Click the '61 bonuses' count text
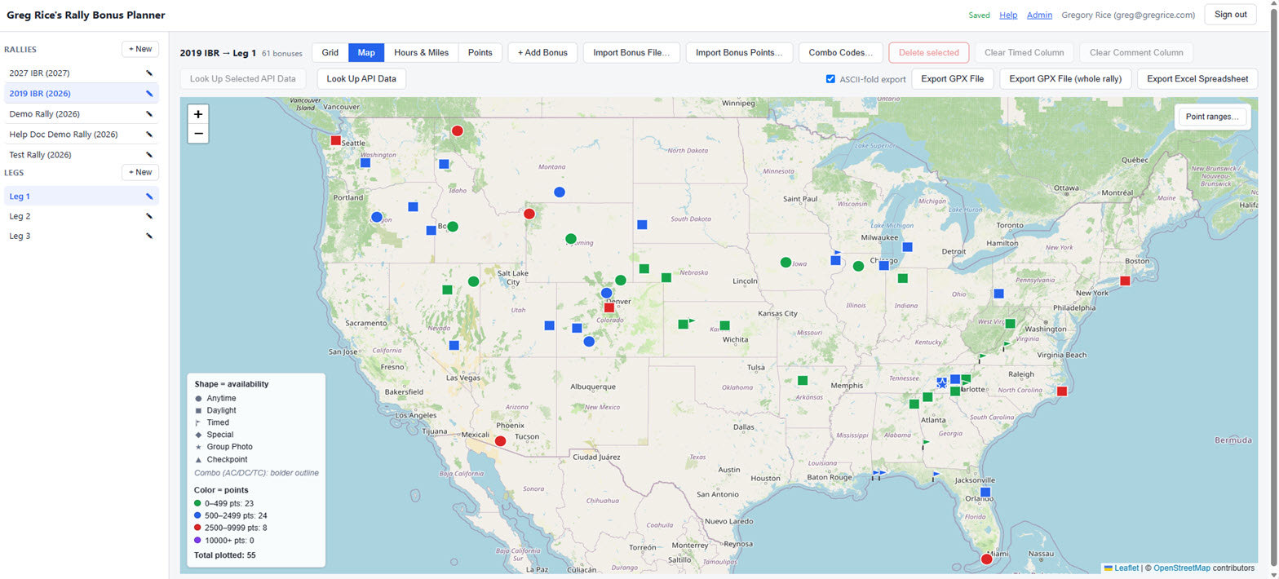 [x=281, y=53]
